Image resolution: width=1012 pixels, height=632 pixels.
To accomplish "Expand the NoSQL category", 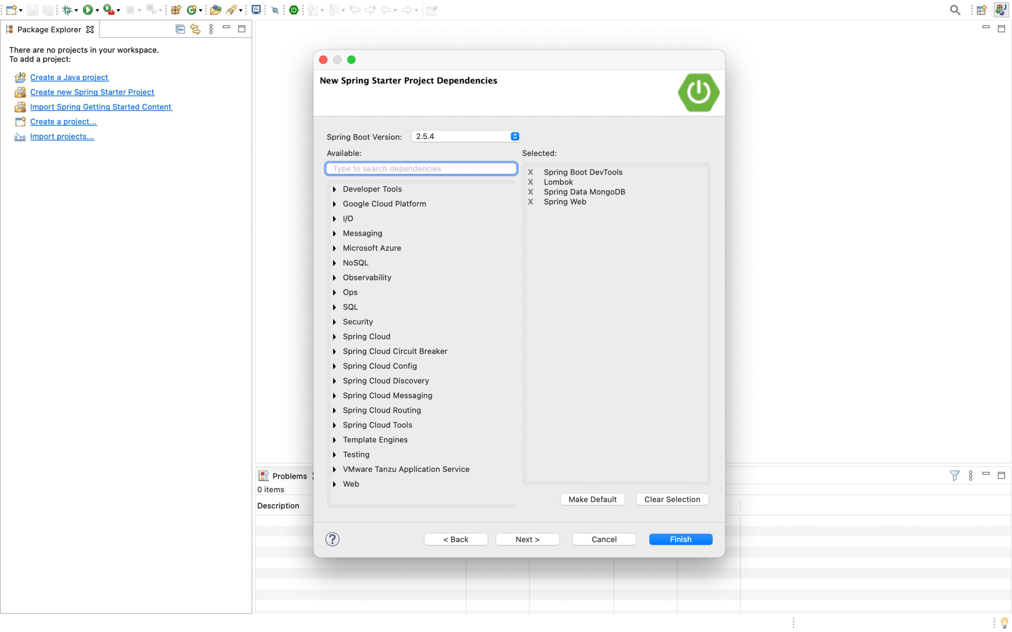I will click(x=334, y=263).
